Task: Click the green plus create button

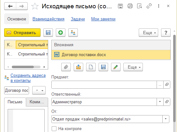Action: point(61,33)
